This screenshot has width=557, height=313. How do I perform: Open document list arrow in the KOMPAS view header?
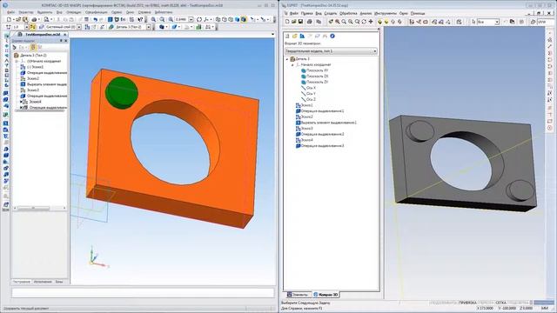click(272, 35)
